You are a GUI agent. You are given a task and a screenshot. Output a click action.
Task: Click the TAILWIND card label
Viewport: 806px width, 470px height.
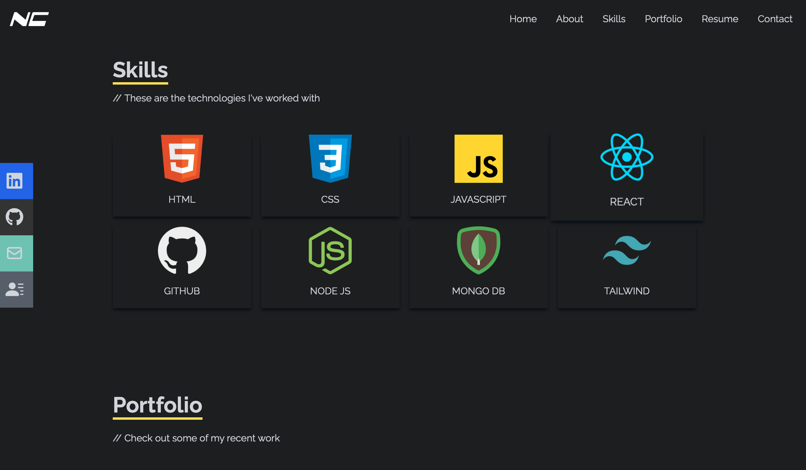627,291
